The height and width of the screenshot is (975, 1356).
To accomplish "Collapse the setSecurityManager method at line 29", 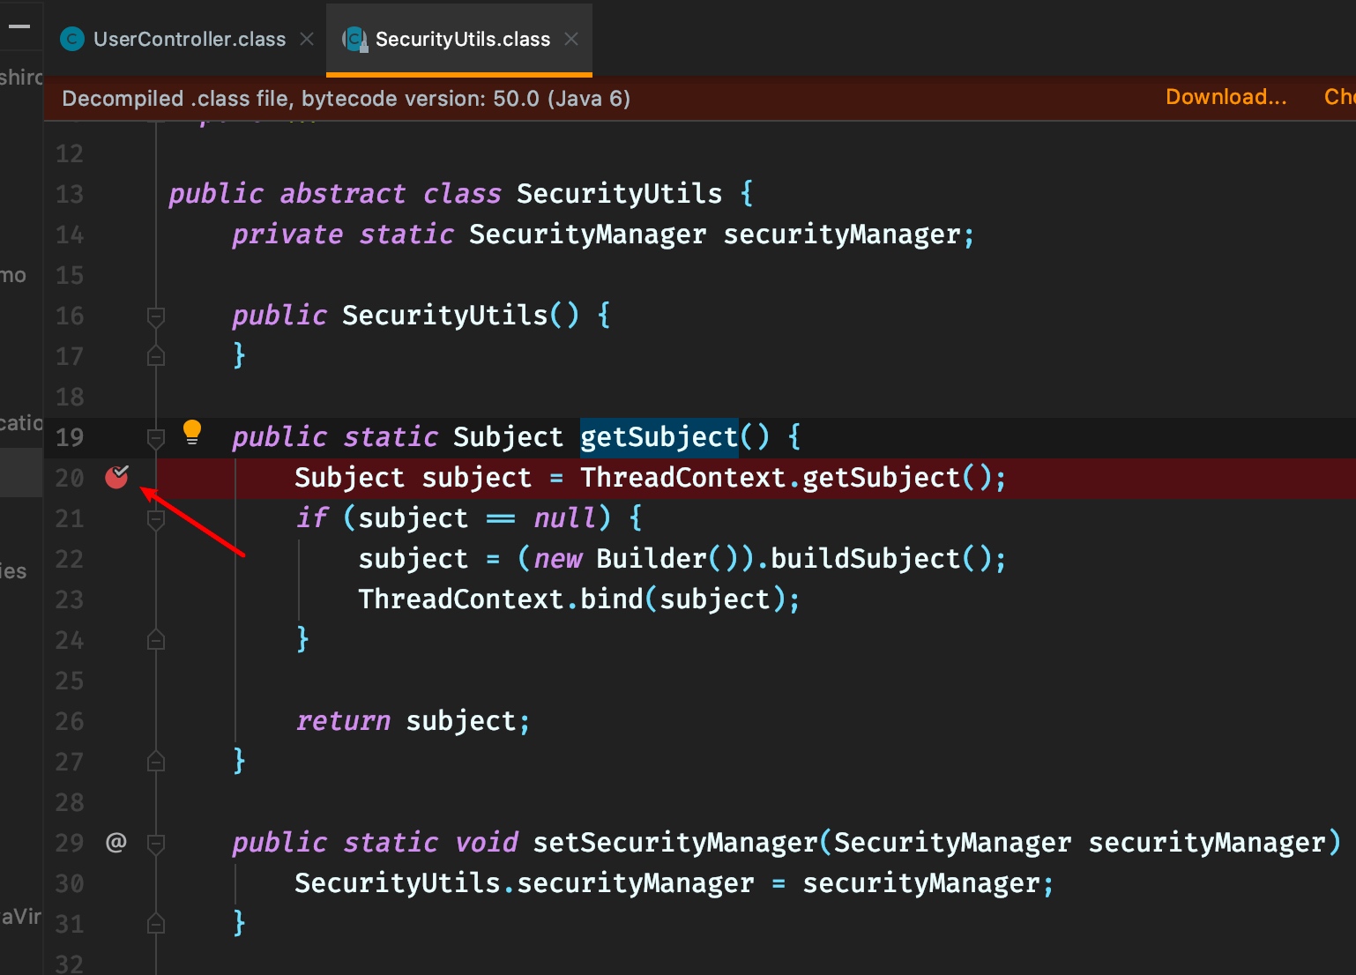I will [156, 843].
